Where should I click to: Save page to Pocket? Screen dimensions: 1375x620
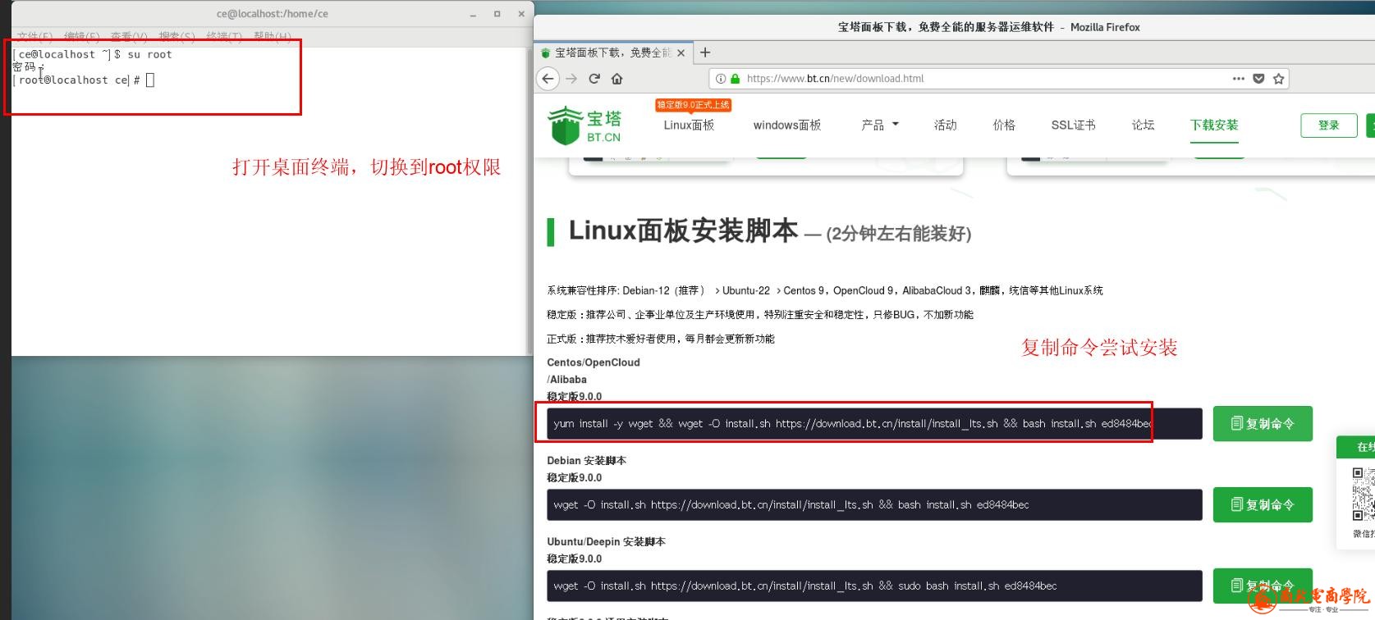[x=1258, y=79]
